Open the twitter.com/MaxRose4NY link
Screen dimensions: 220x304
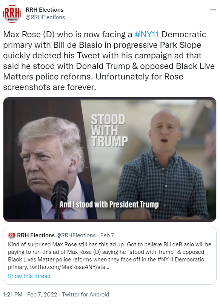(x=69, y=267)
